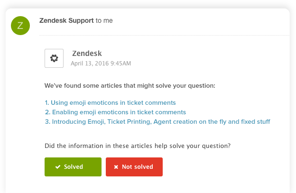The image size is (296, 193).
Task: Click the checkmark icon on Solved
Action: click(58, 167)
